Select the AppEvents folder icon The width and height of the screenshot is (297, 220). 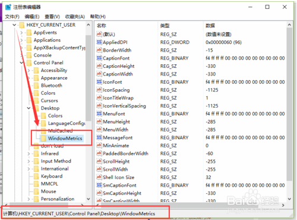tap(29, 33)
